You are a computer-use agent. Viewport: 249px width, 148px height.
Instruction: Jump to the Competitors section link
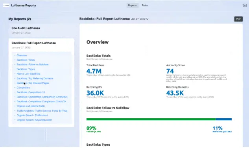pyautogui.click(x=23, y=88)
